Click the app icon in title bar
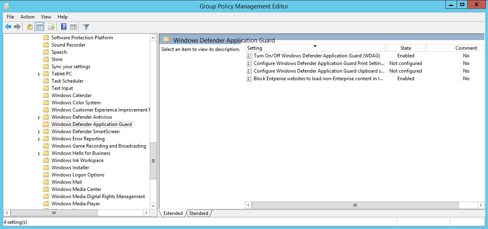 pyautogui.click(x=6, y=6)
